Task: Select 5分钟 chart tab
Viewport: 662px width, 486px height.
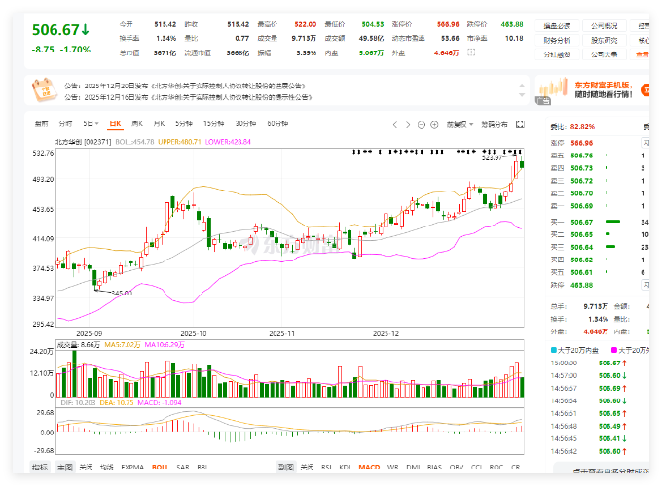Action: click(x=184, y=123)
